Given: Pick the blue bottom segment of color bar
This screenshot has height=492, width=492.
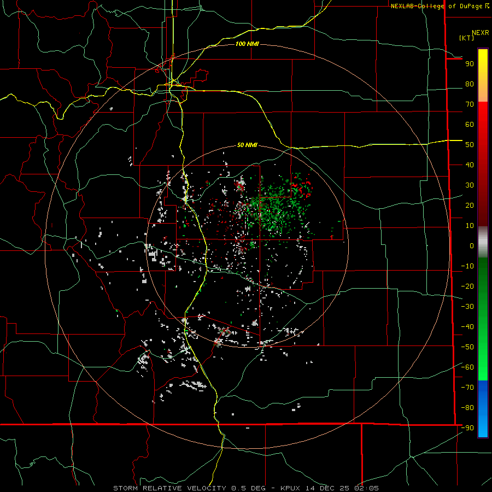Looking at the screenshot, I should point(483,409).
